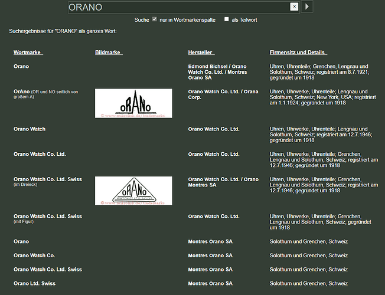The width and height of the screenshot is (385, 295).
Task: Select 'Orano Watch Co.' wordmark entry
Action: (34, 255)
